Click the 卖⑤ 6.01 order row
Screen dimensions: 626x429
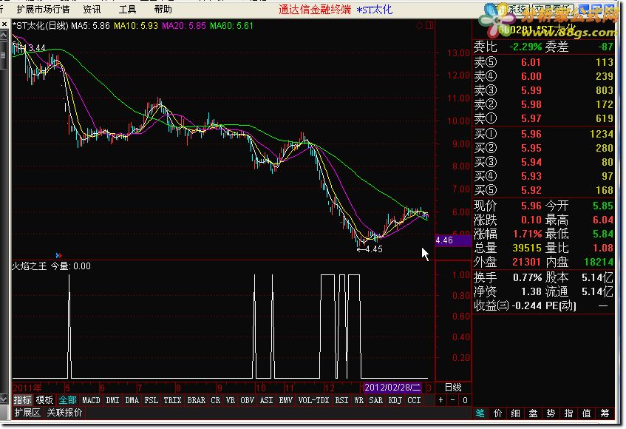pos(543,62)
